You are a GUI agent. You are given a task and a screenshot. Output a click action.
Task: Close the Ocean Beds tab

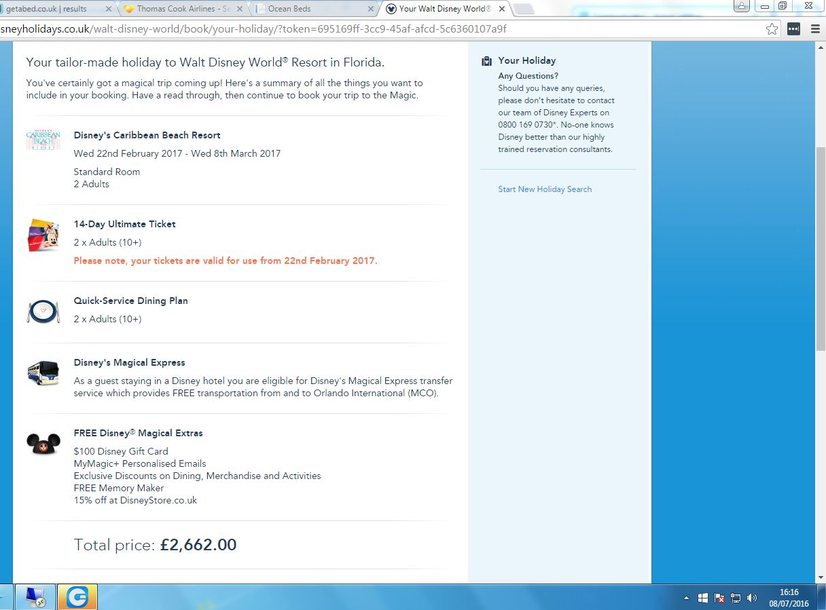pos(370,9)
